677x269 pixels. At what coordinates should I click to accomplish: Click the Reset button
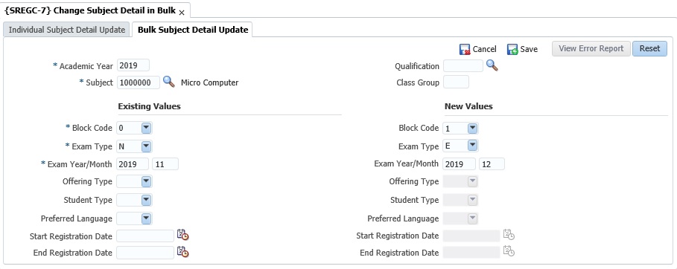(649, 49)
